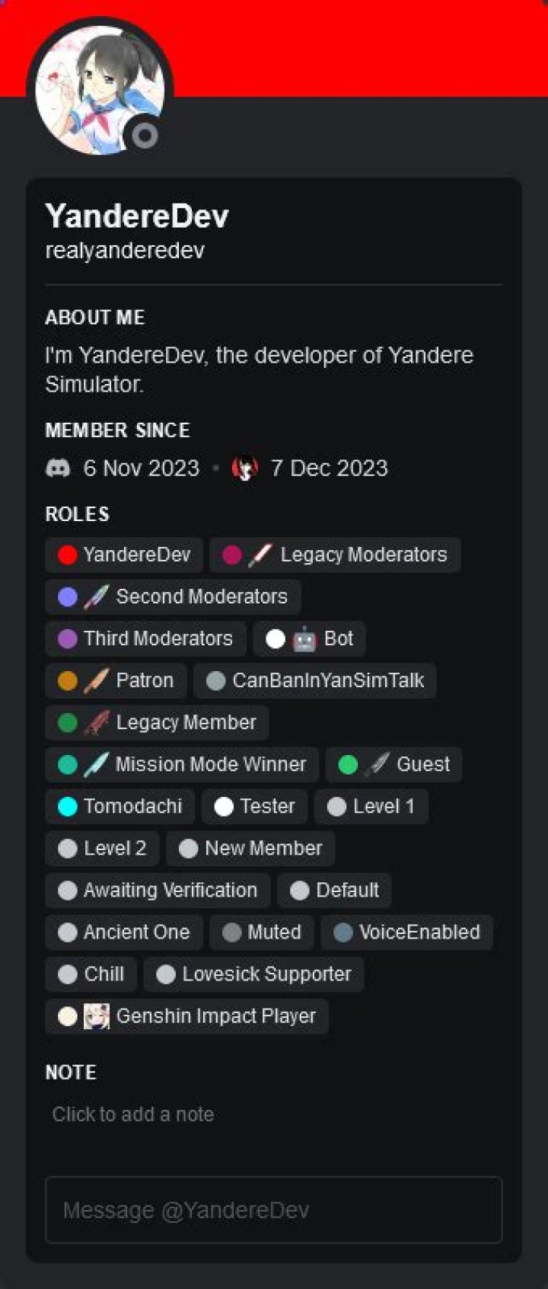Click the Genshin Impact Player role icon
The height and width of the screenshot is (1289, 548).
[x=97, y=1016]
